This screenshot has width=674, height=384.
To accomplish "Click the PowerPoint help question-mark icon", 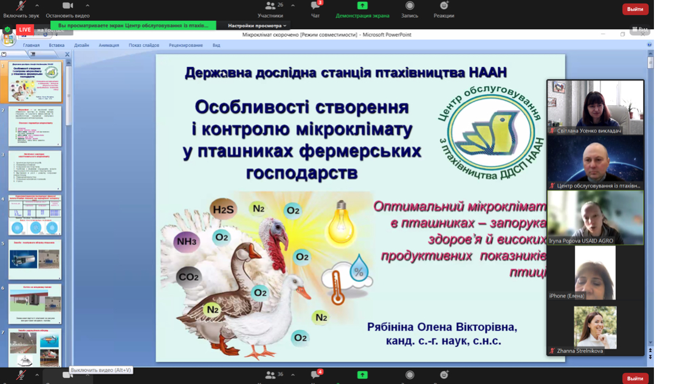I will (x=650, y=45).
